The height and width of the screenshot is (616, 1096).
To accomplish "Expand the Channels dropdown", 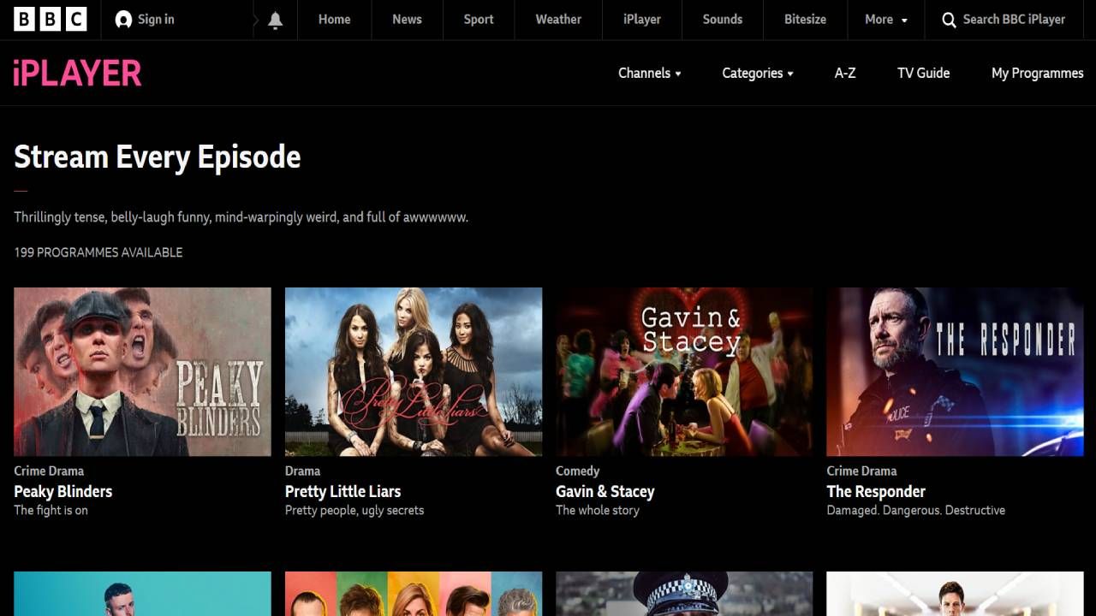I will [650, 73].
